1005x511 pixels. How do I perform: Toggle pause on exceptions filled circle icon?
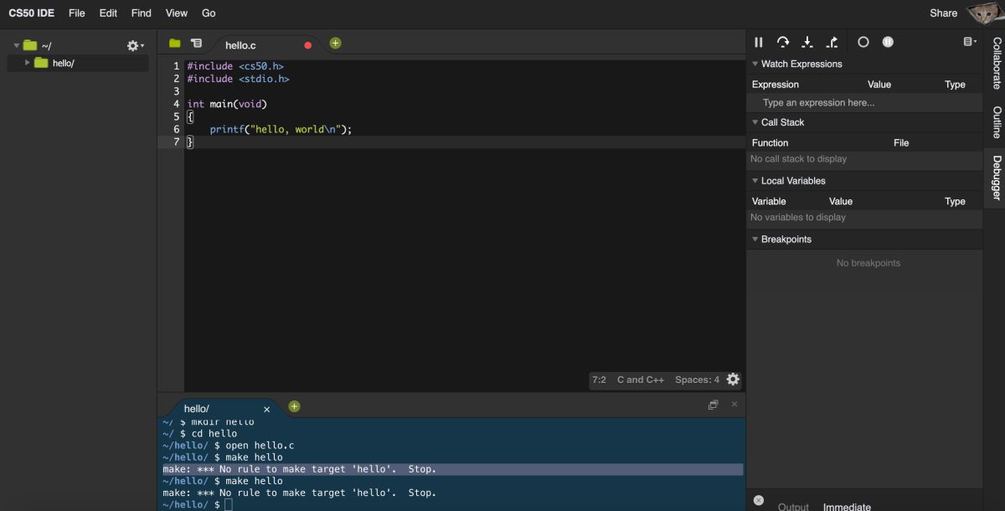(888, 42)
